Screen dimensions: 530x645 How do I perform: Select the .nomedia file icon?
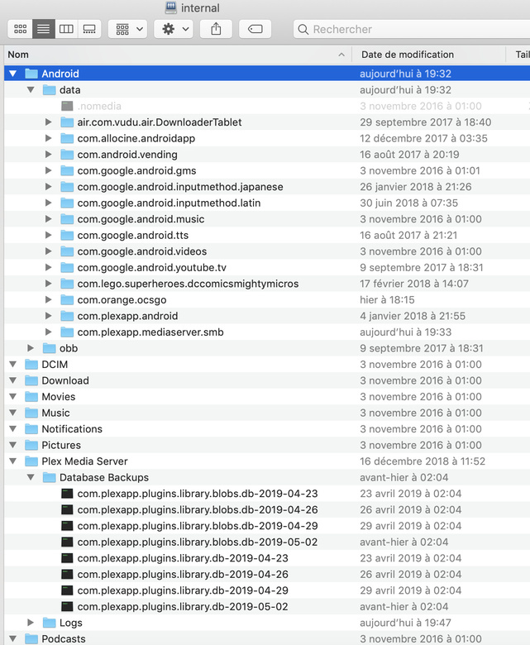67,106
